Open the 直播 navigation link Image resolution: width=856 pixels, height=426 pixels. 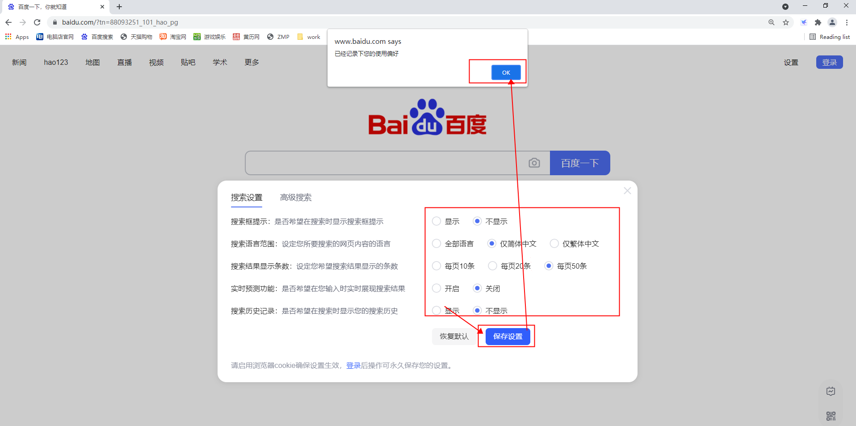[x=125, y=62]
